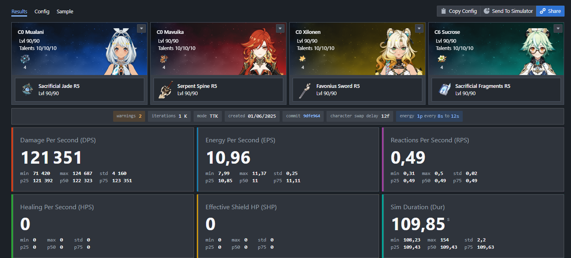Click the C6 Sucrose name label
The width and height of the screenshot is (571, 258).
point(447,32)
